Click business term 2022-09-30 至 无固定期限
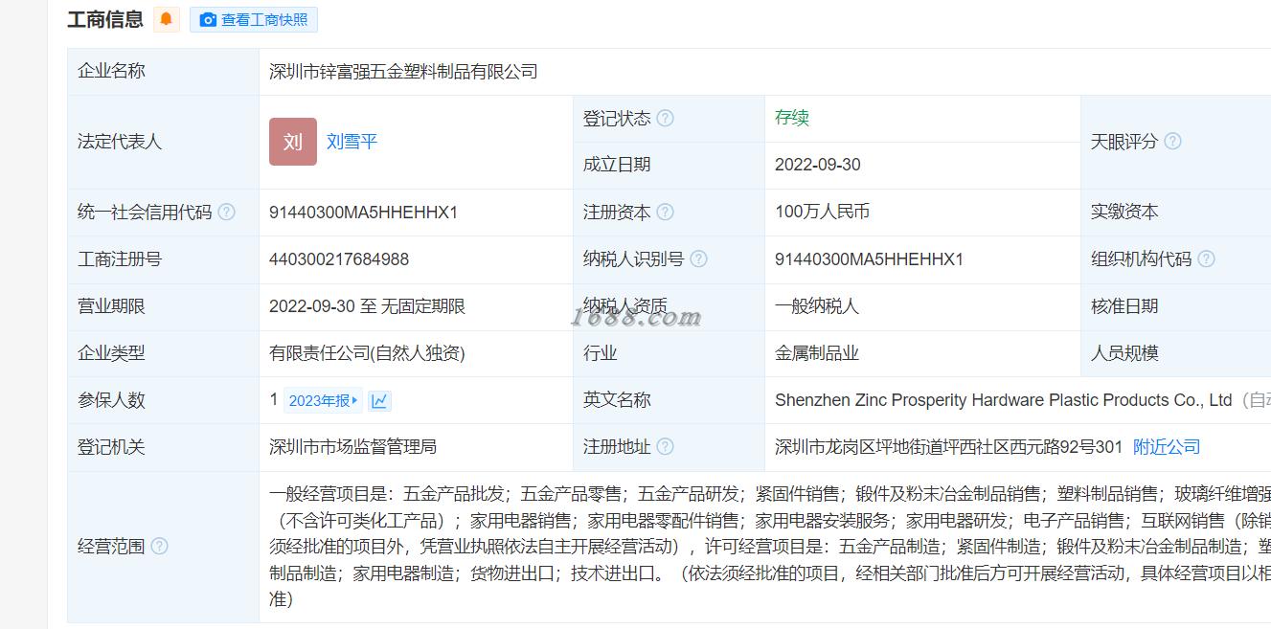The image size is (1271, 629). (x=367, y=306)
